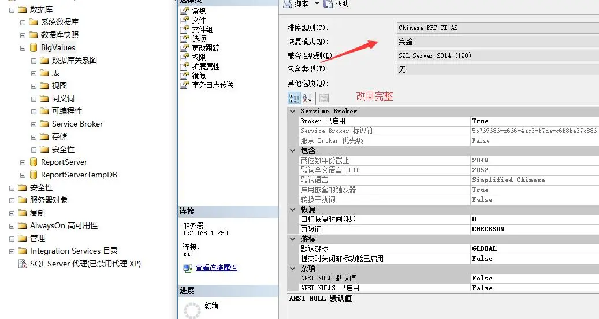
Task: Expand the 表 tables node
Action: pos(34,73)
